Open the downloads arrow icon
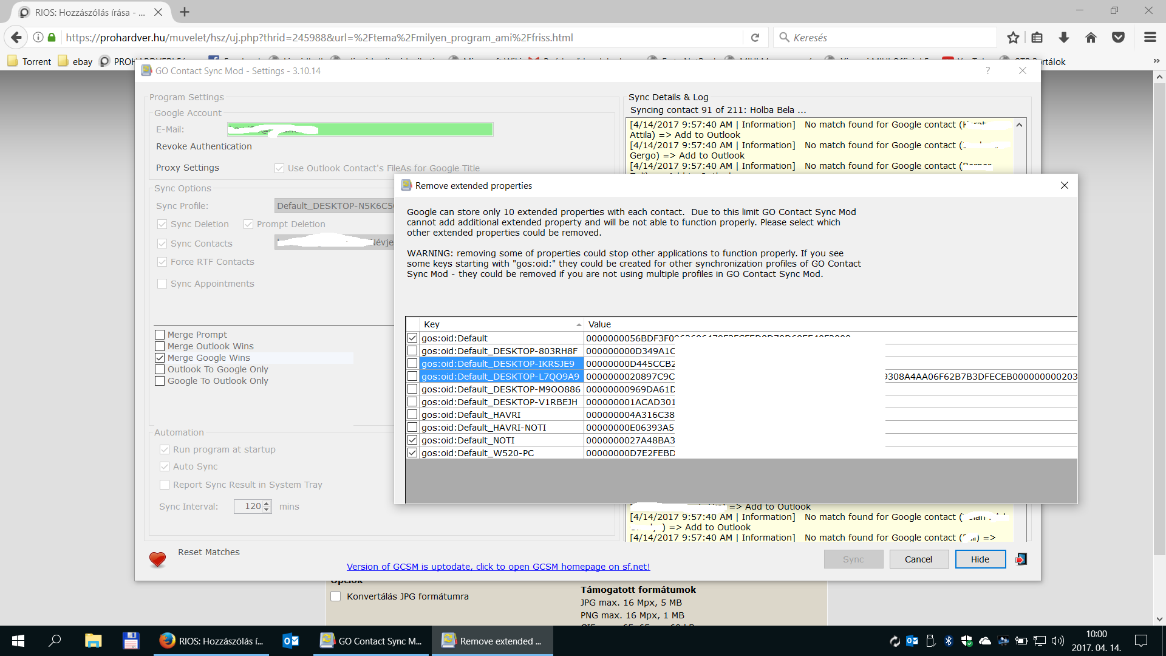Viewport: 1166px width, 656px height. tap(1064, 38)
